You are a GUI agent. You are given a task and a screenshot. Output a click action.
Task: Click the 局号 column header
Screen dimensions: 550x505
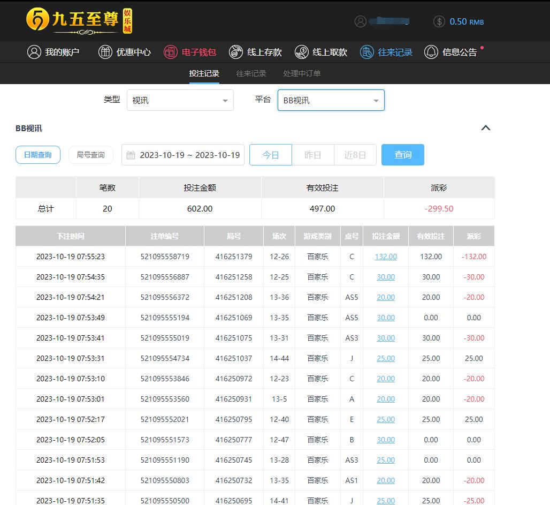pos(234,236)
